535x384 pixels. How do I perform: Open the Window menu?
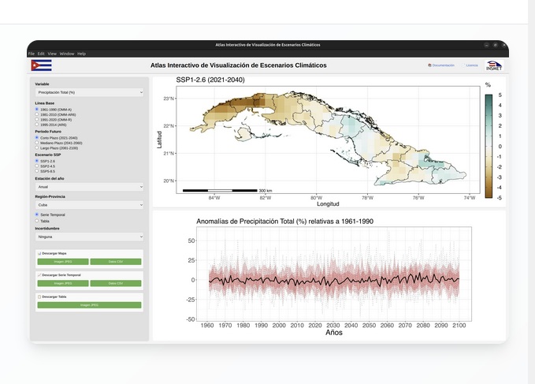tap(67, 54)
